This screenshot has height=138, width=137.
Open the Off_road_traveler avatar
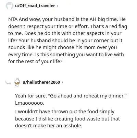[x=10, y=6]
